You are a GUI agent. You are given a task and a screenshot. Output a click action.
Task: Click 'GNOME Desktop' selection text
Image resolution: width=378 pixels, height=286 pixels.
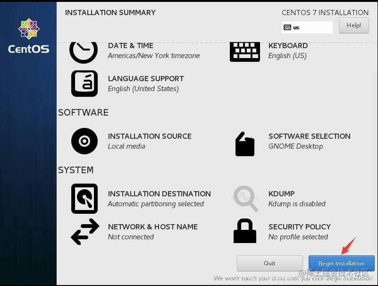coord(296,146)
